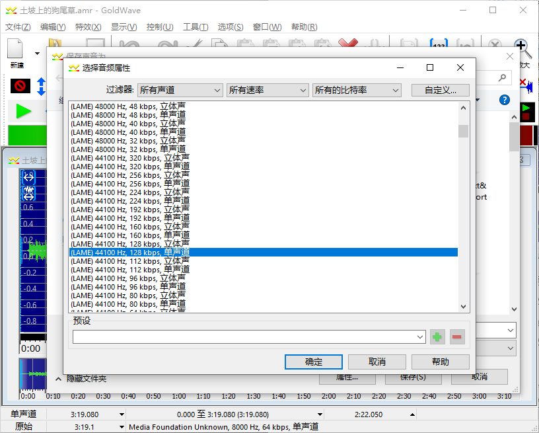Image resolution: width=539 pixels, height=433 pixels.
Task: Click the red minus icon to delete preset
Action: 456,337
